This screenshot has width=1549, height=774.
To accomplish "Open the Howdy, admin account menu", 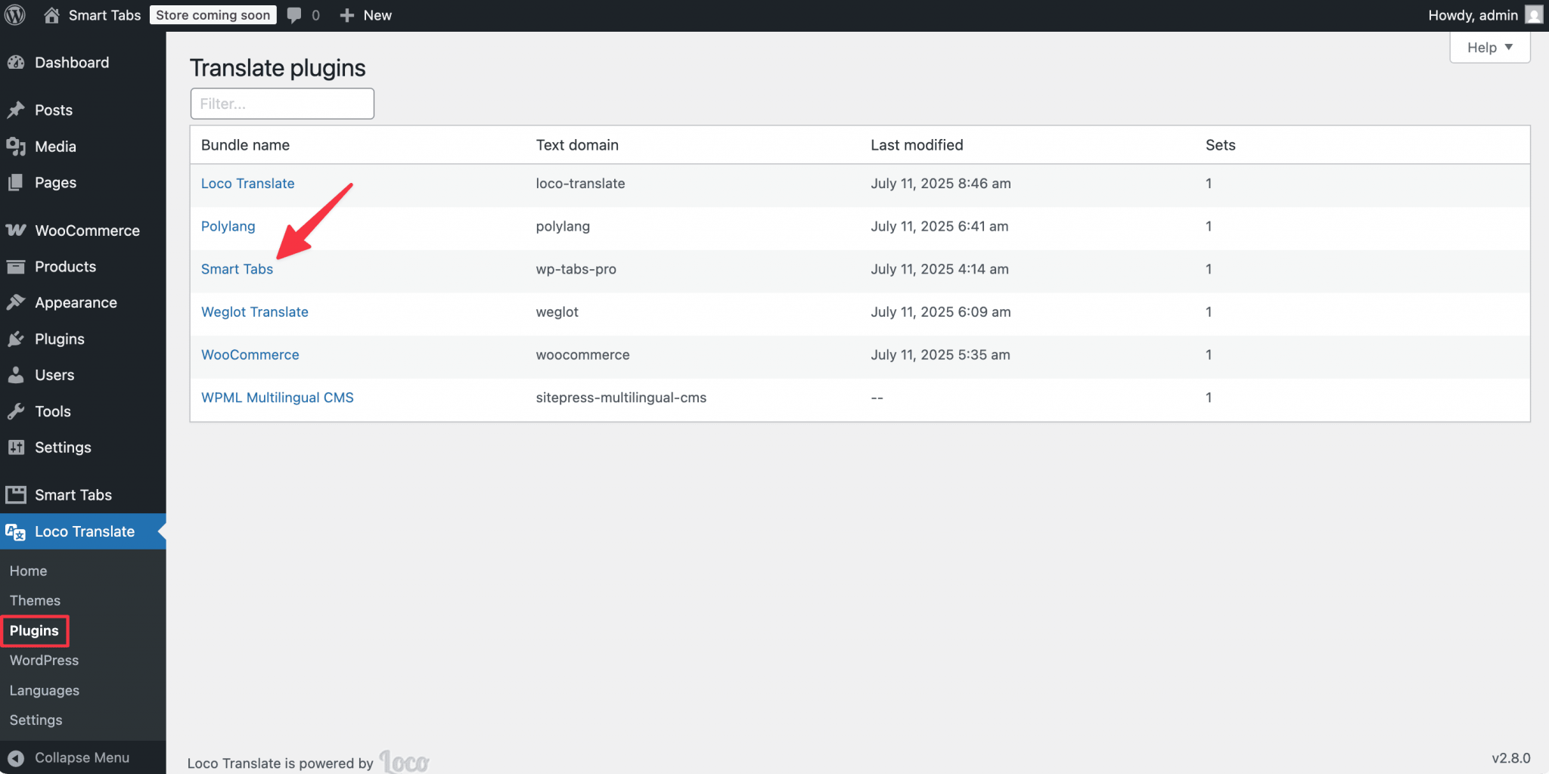I will 1473,14.
